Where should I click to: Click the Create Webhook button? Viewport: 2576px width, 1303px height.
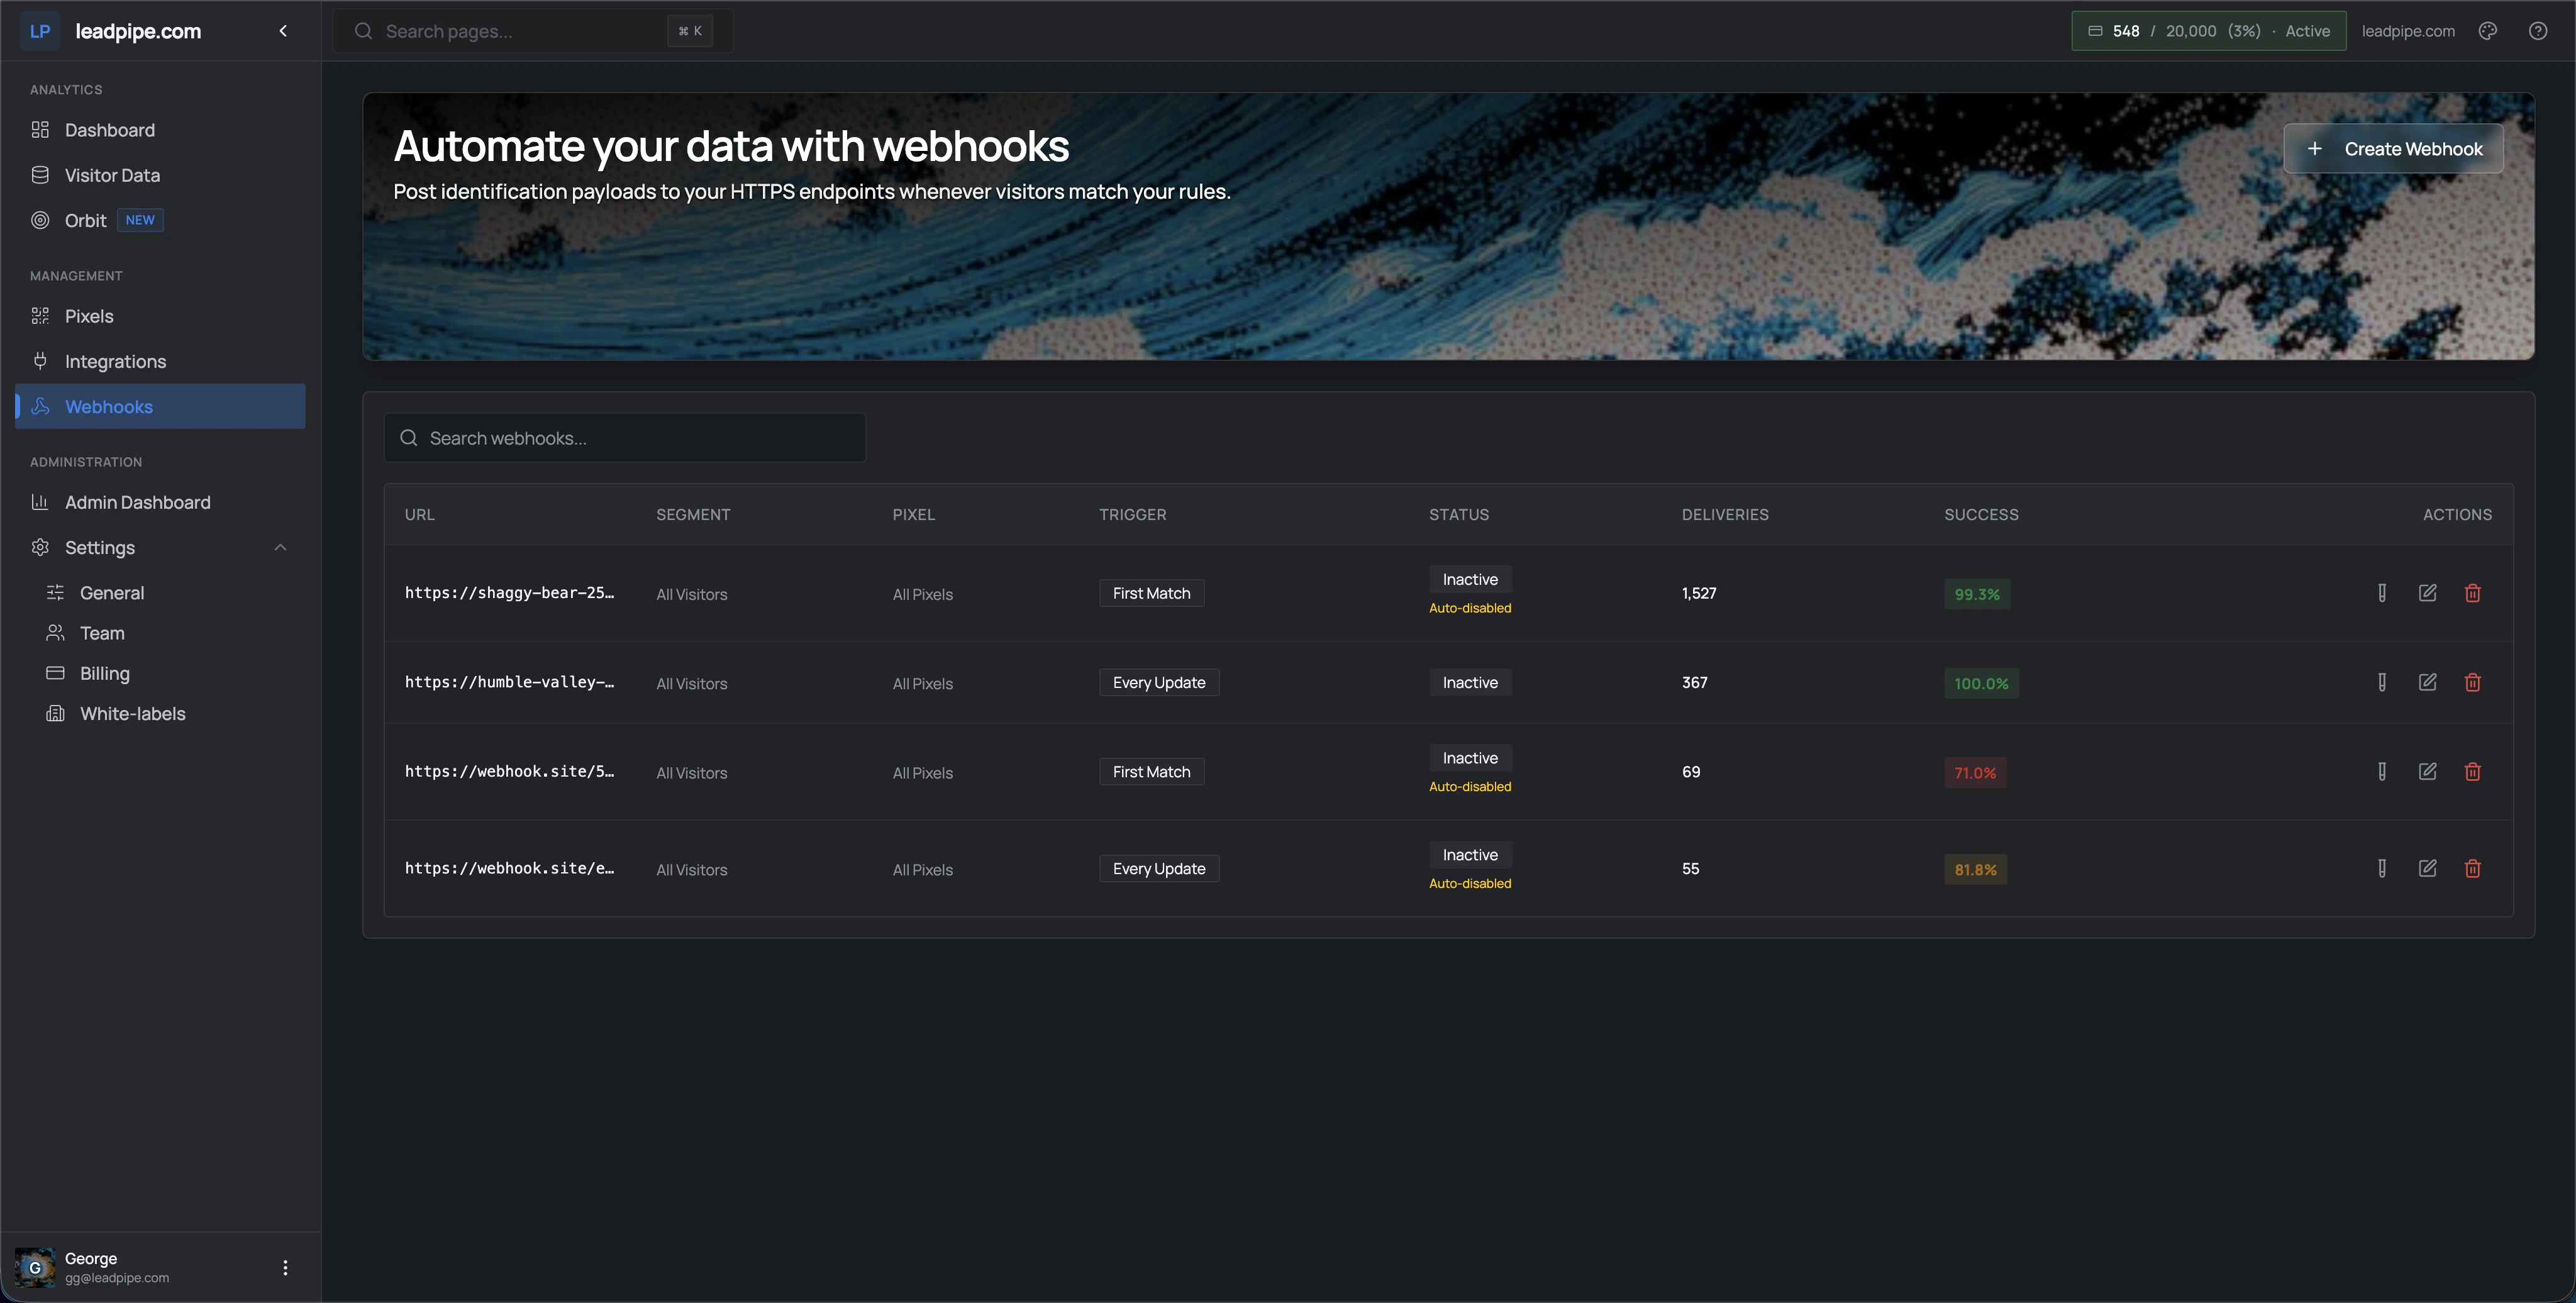(x=2395, y=148)
